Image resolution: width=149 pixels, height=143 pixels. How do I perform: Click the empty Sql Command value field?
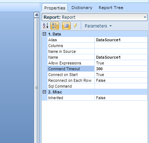121,86
